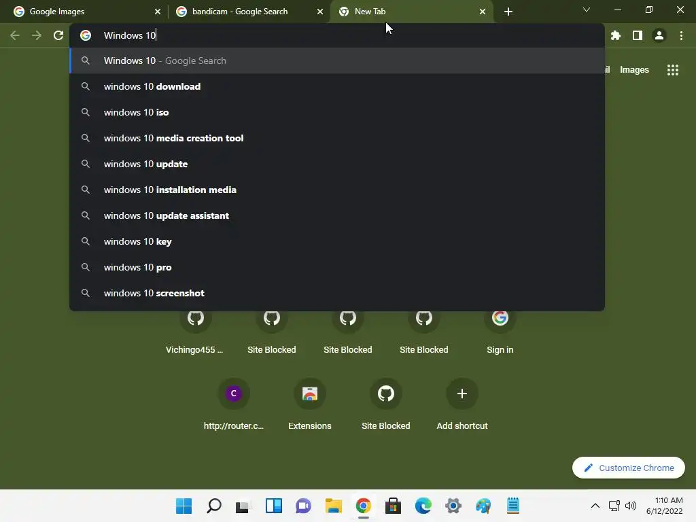
Task: Click the Customize Chrome button
Action: [x=629, y=468]
